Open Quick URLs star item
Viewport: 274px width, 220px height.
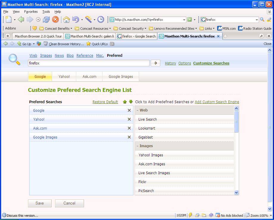click(97, 44)
